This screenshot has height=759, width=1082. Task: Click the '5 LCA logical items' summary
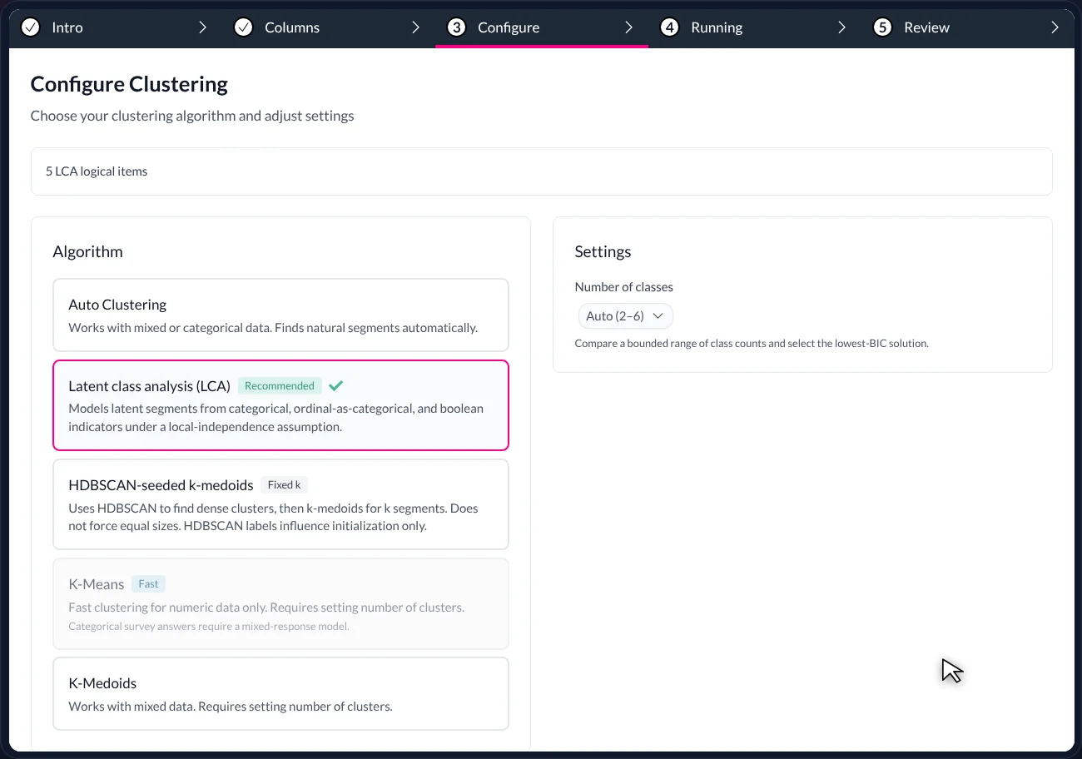point(97,171)
